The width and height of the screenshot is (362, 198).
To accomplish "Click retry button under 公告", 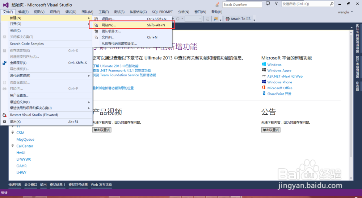I will tap(271, 130).
